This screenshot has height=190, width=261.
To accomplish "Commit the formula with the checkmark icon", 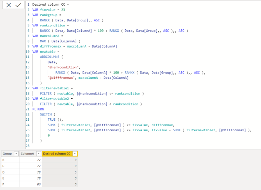I will tap(18, 5).
